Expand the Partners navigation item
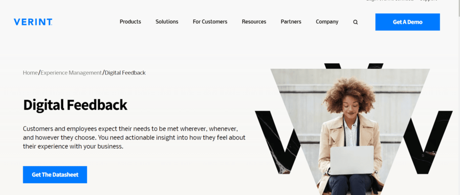This screenshot has width=460, height=195. click(291, 22)
